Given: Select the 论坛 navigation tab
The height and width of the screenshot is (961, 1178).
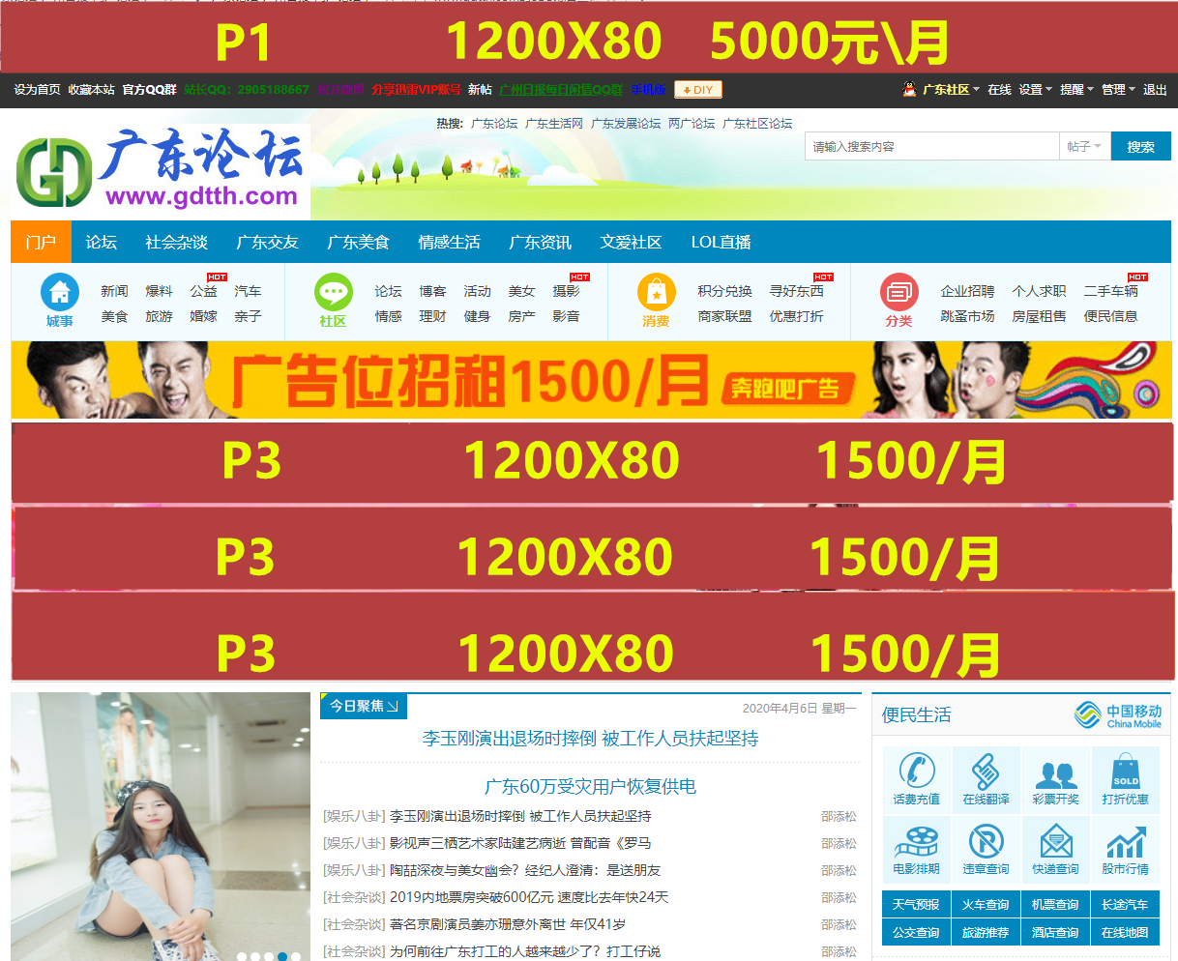Looking at the screenshot, I should 102,242.
